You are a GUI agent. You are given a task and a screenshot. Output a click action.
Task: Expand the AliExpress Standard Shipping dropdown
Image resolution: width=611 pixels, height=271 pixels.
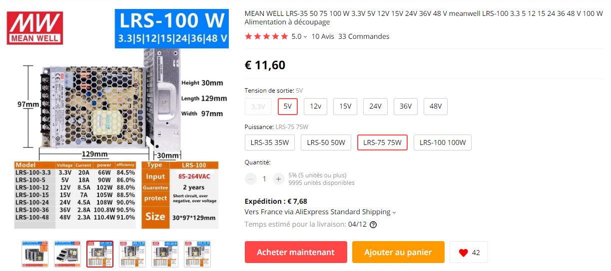coord(394,212)
